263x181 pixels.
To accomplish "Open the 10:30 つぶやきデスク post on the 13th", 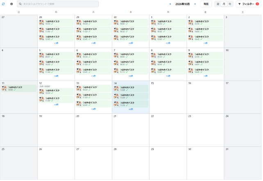I will [93, 88].
